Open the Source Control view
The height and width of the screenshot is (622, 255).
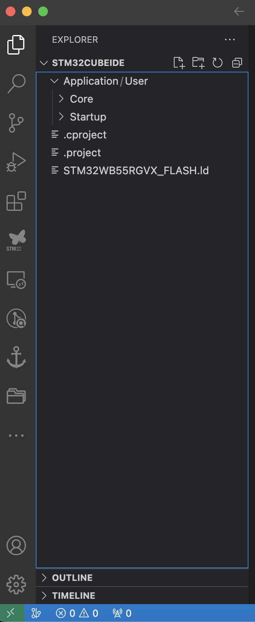(x=16, y=123)
